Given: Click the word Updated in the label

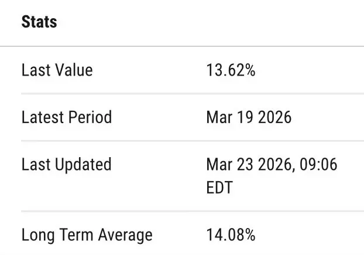Looking at the screenshot, I should (83, 165).
